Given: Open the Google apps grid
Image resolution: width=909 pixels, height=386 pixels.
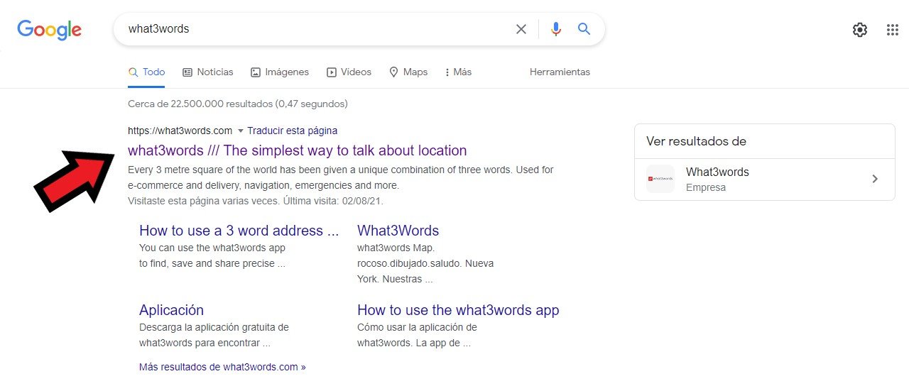Looking at the screenshot, I should coord(893,30).
